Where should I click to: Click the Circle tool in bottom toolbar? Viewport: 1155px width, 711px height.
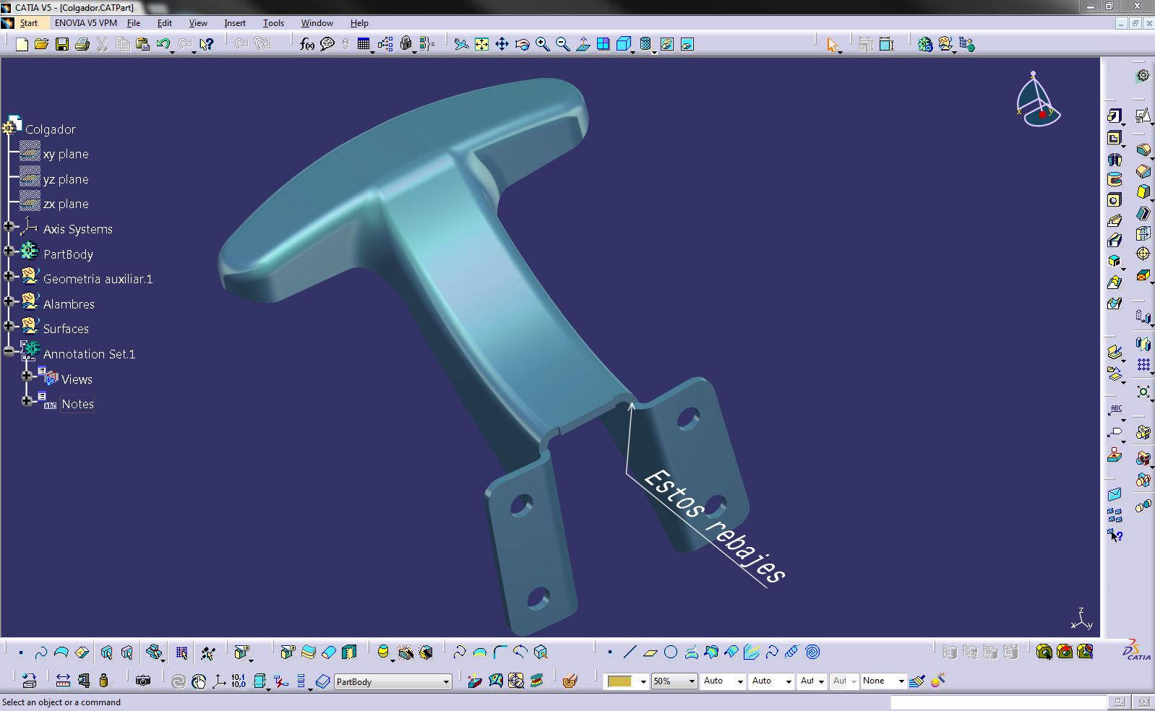point(671,652)
